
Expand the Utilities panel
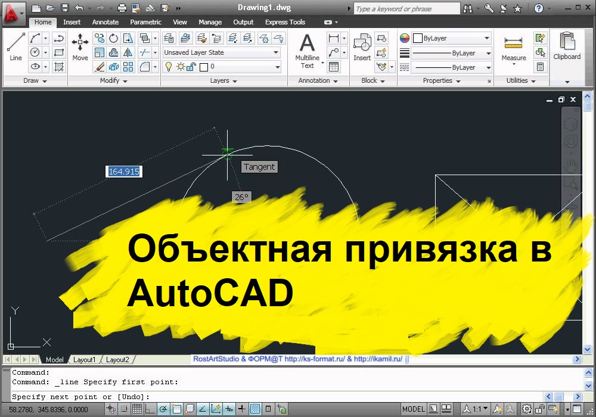pos(521,80)
